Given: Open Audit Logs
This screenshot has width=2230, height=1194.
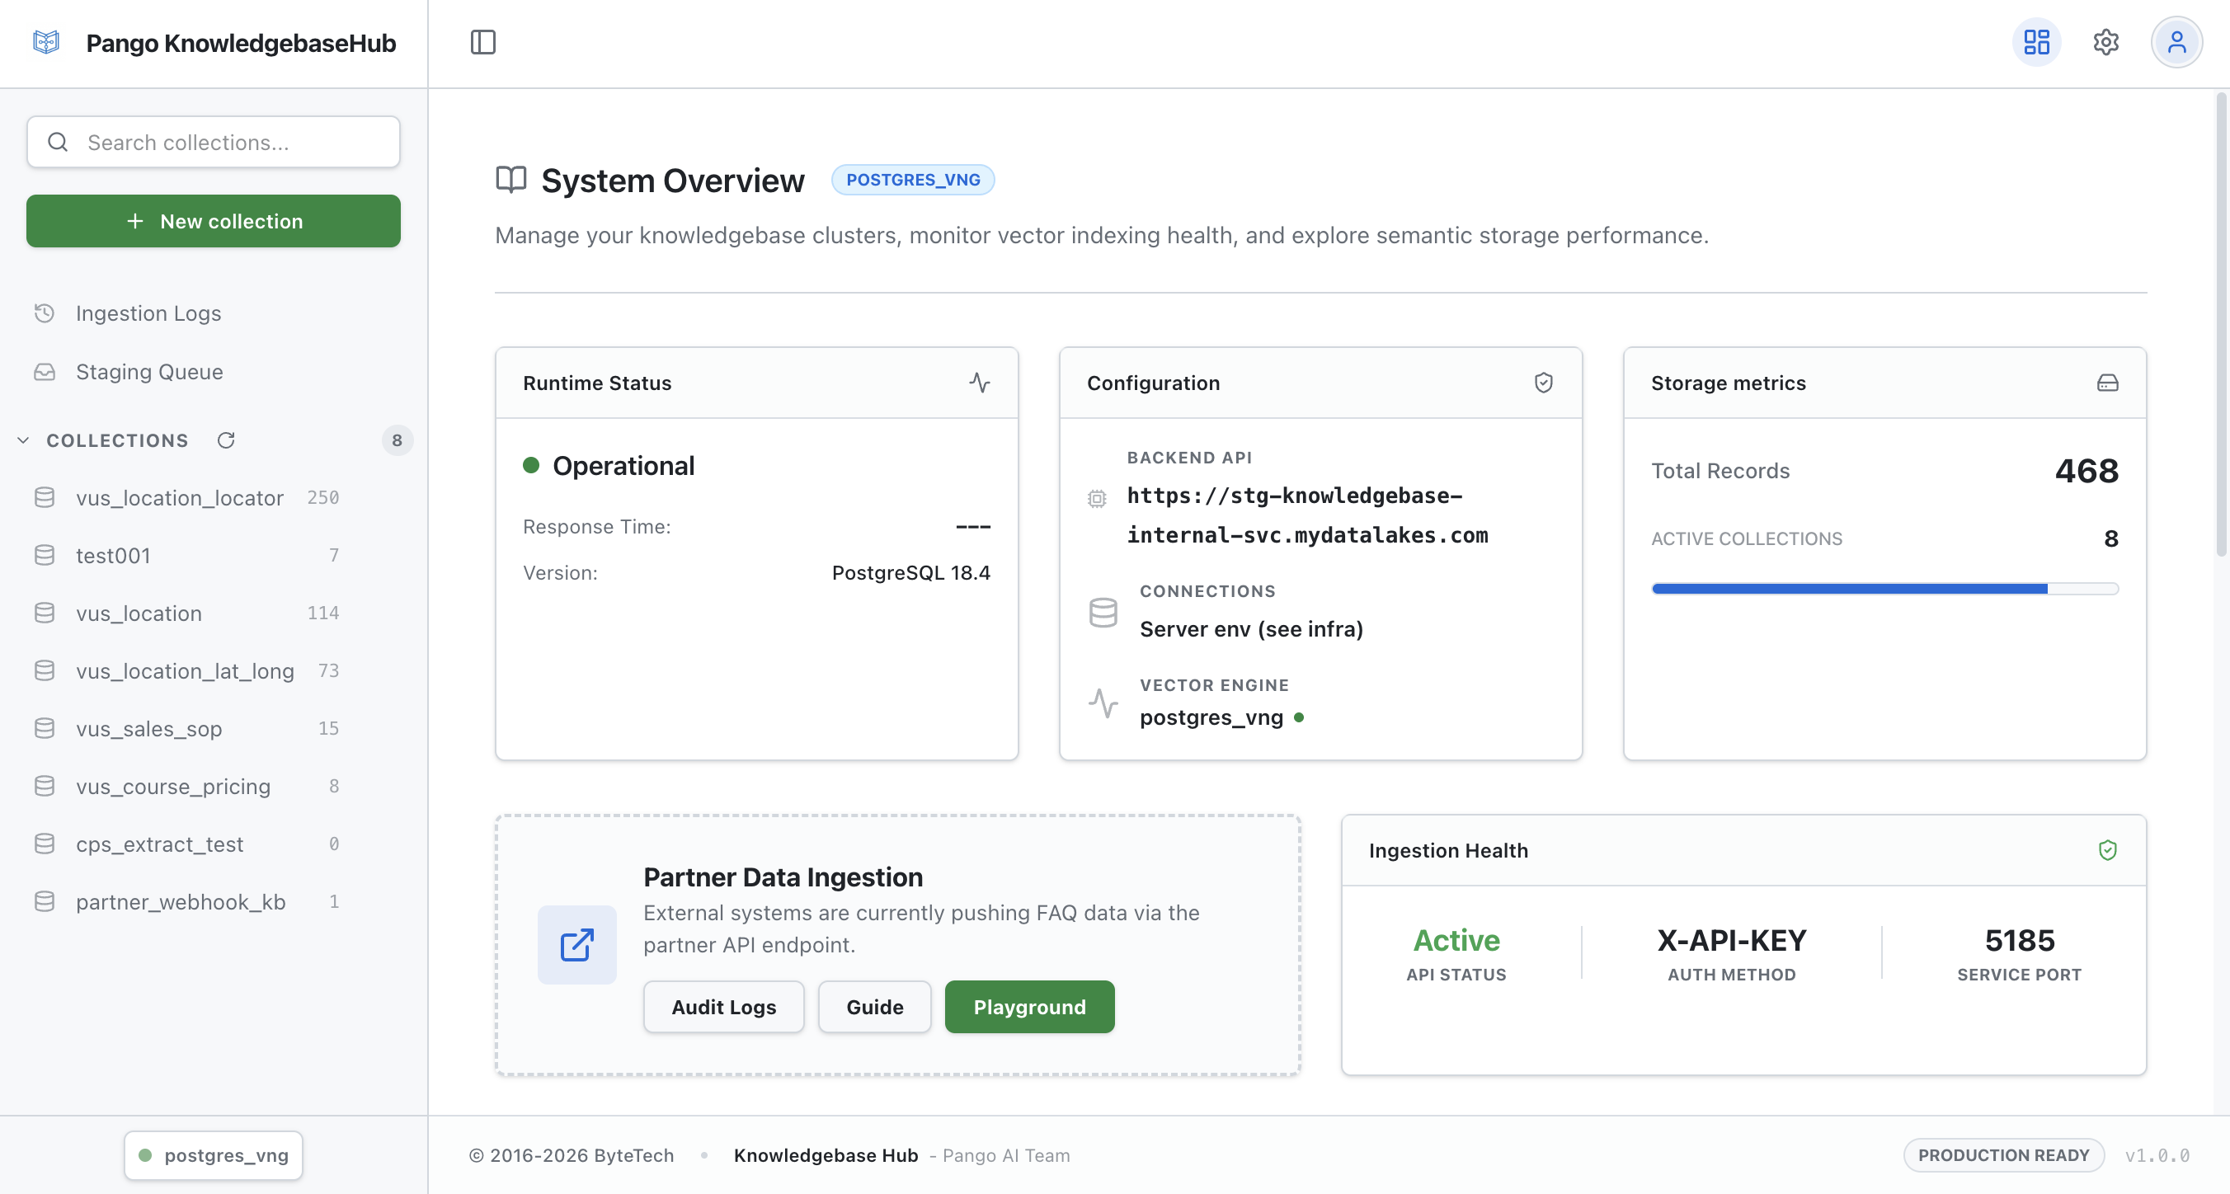Looking at the screenshot, I should pos(724,1007).
